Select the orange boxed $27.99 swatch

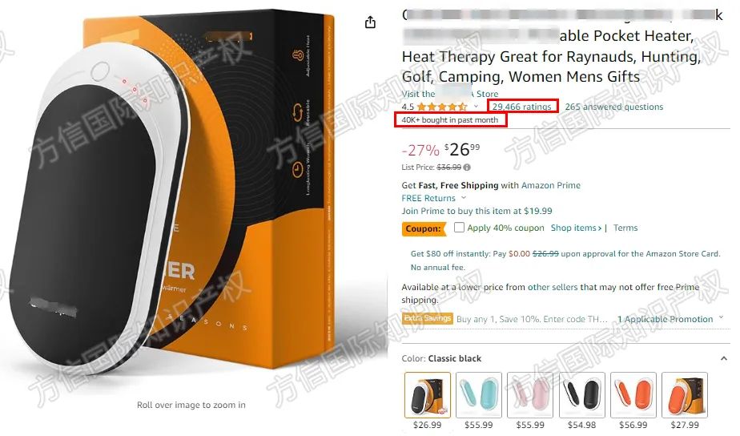685,401
